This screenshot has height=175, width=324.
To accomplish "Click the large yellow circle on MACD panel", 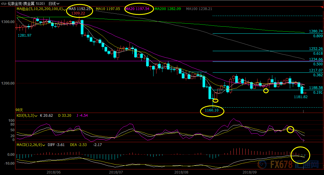I will coord(300,155).
